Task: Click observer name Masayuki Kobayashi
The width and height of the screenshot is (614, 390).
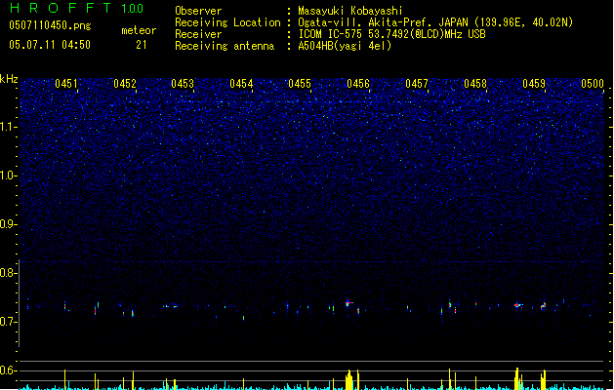Action: (x=350, y=11)
